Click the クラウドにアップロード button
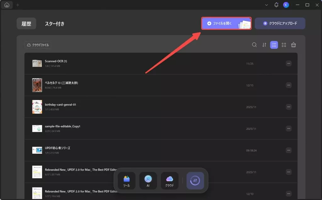The height and width of the screenshot is (200, 322). point(280,23)
